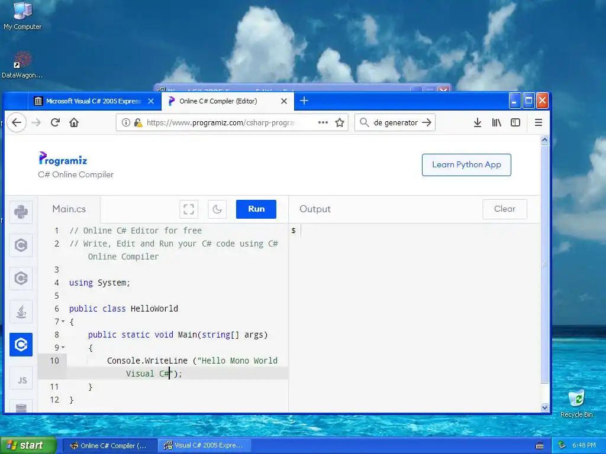Click page scrollbar down arrow
The width and height of the screenshot is (606, 454).
(x=545, y=407)
